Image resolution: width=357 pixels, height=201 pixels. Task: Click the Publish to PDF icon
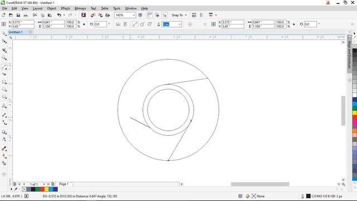click(108, 15)
